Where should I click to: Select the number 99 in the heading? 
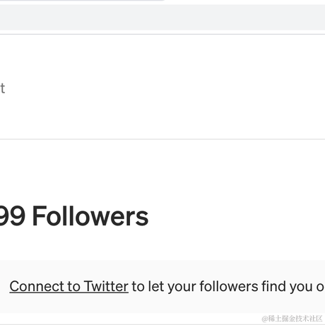(x=12, y=216)
